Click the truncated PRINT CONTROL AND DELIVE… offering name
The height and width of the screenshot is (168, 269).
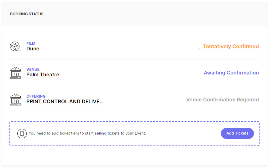pos(65,101)
